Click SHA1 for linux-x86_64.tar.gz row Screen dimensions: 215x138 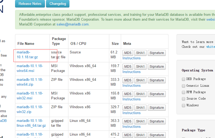click(x=140, y=121)
